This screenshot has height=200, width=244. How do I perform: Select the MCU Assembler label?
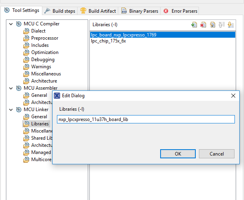[x=41, y=88]
